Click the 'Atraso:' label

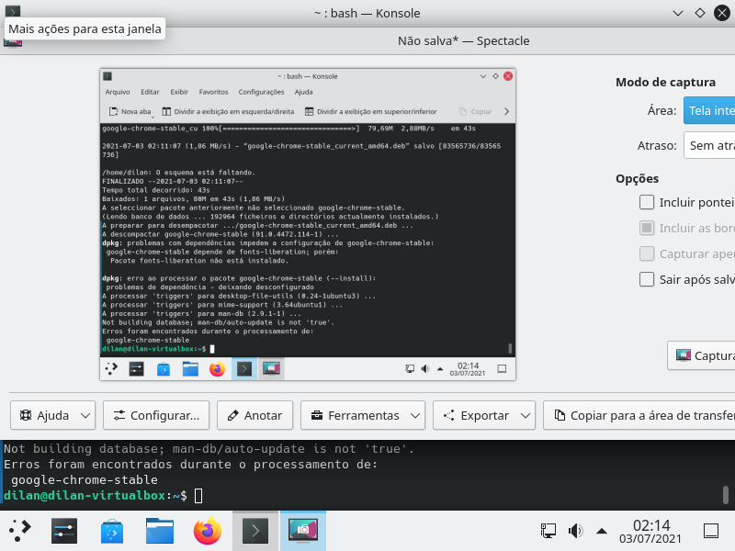pyautogui.click(x=657, y=146)
